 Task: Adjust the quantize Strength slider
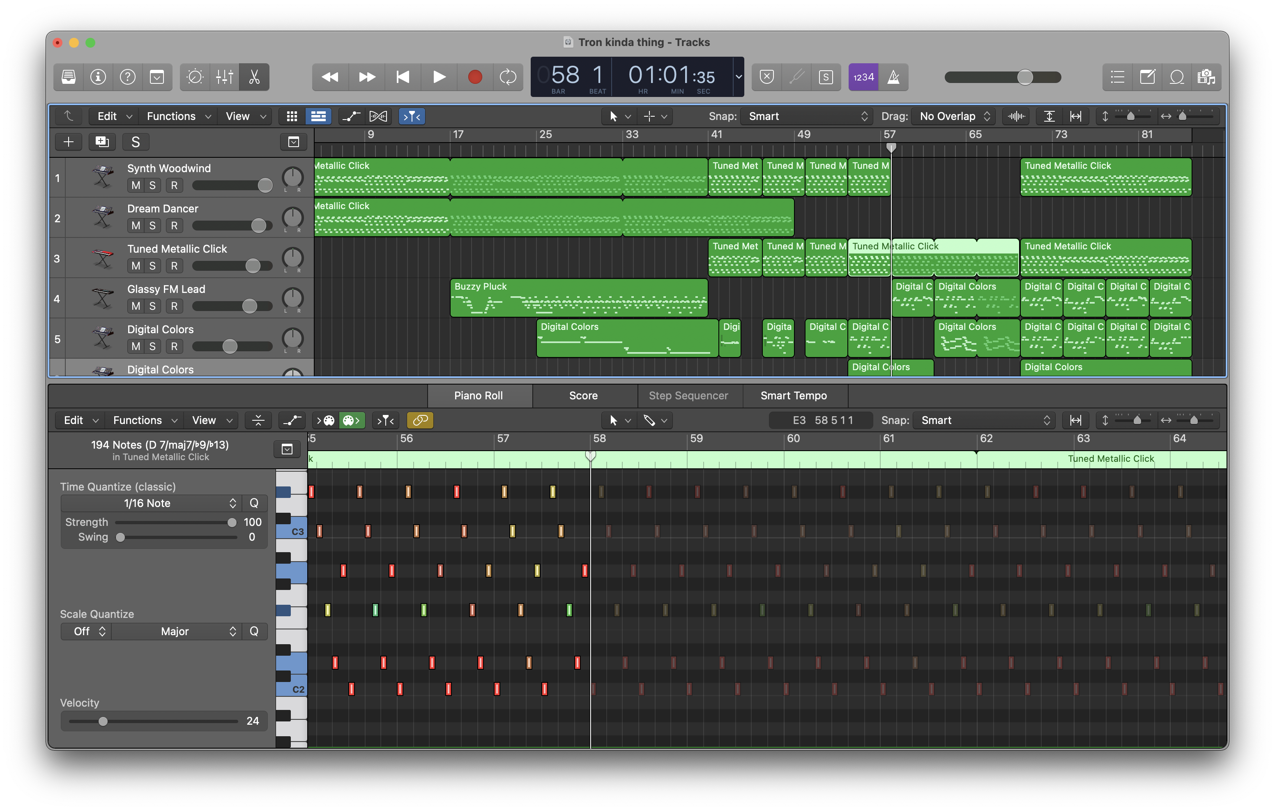tap(176, 522)
